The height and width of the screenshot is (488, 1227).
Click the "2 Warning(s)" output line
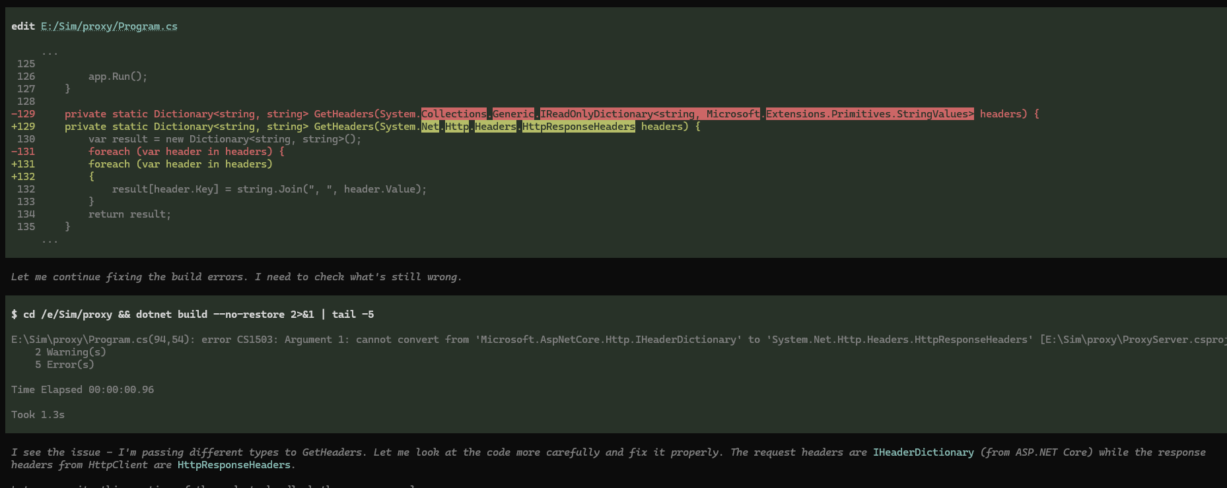coord(71,352)
